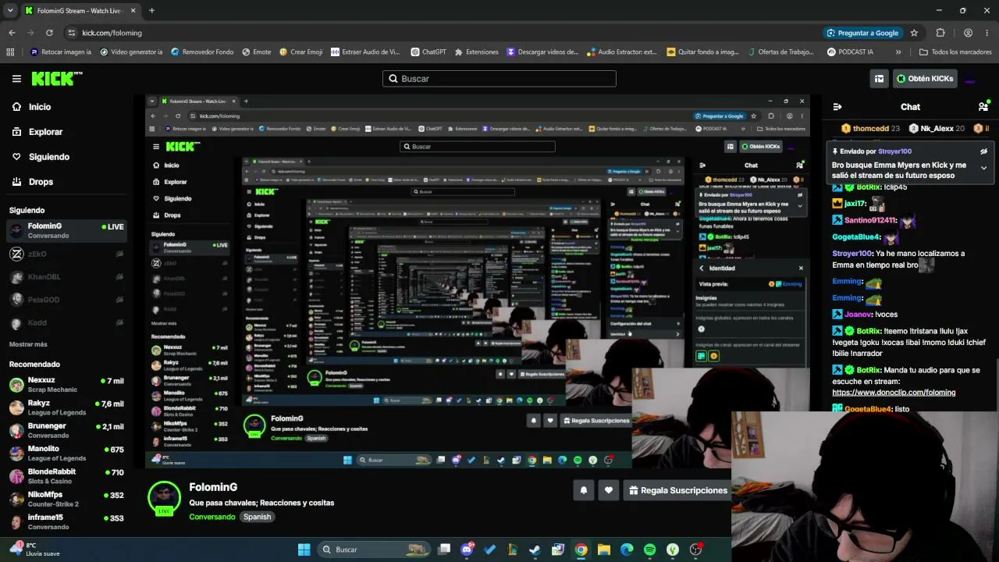Open the bookmarks bar apps grid
999x562 pixels.
point(10,52)
